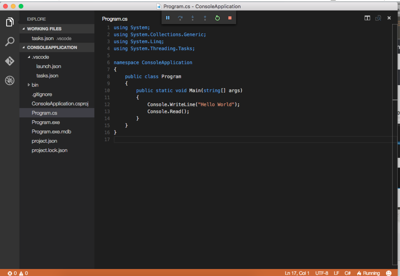Open the .gitignore file
Screen dimensions: 400x276
pos(57,94)
